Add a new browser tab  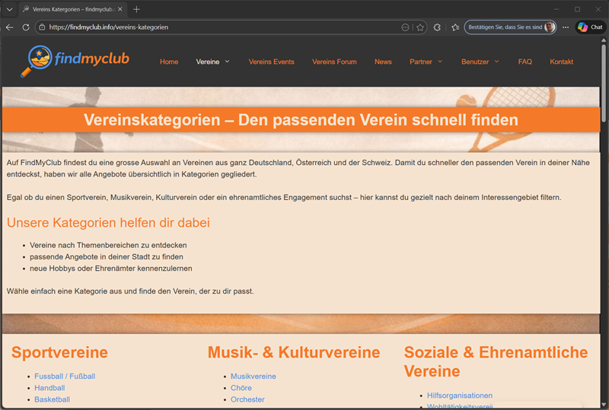pyautogui.click(x=136, y=9)
